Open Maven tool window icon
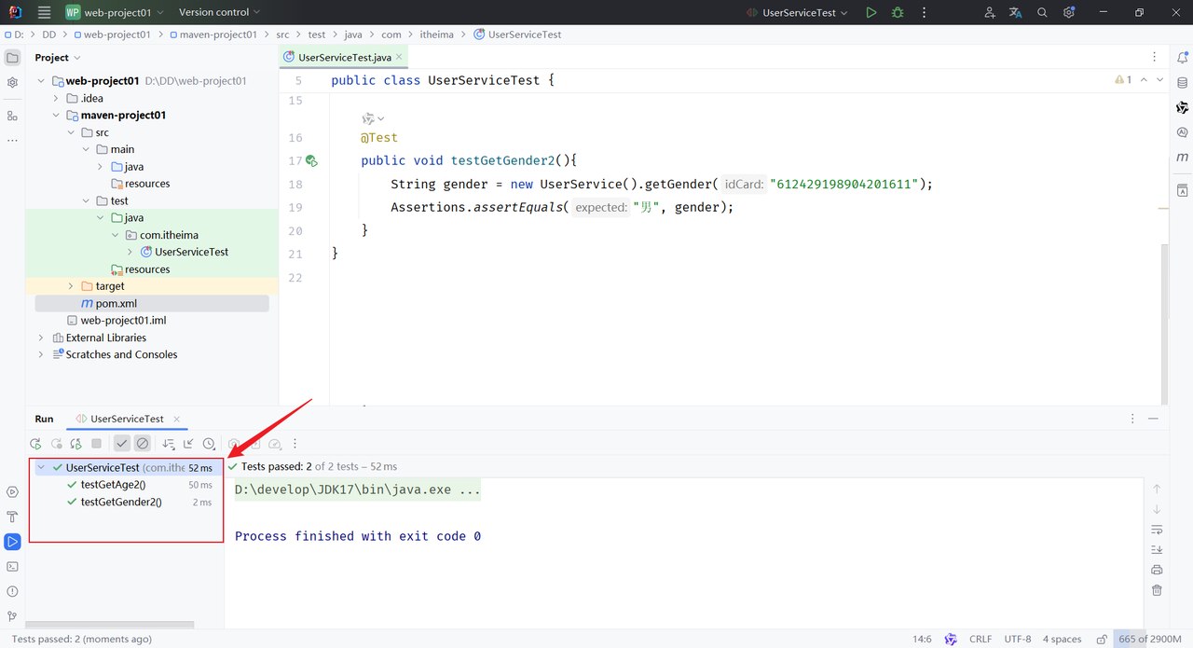Screen dimensions: 1193x648 [1182, 158]
